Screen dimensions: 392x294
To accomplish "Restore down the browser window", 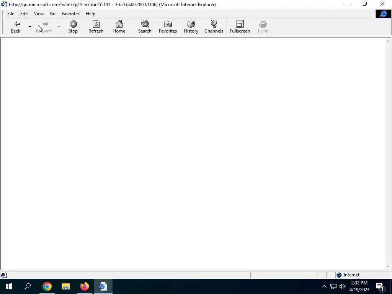I will 365,4.
